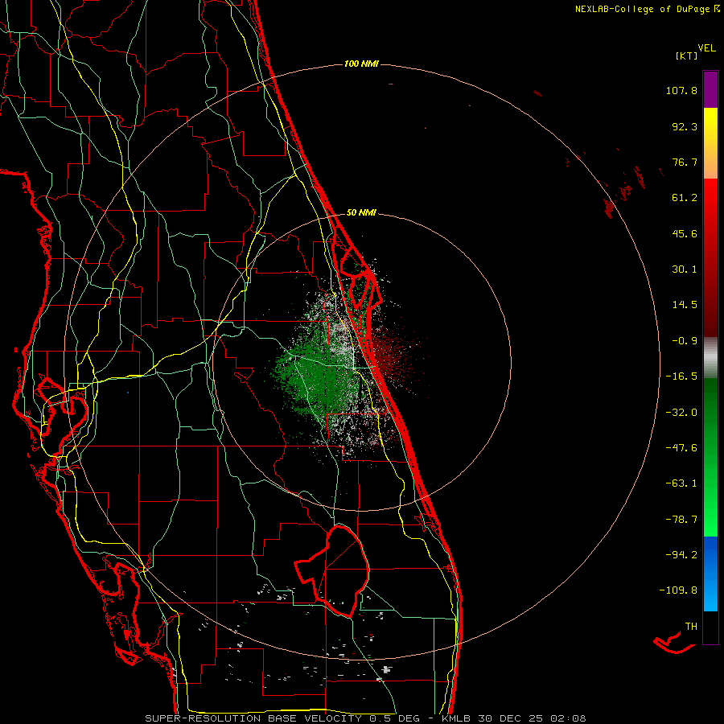Click the TH legend label

pyautogui.click(x=691, y=627)
